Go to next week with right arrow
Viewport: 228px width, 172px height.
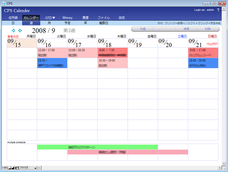(20, 30)
